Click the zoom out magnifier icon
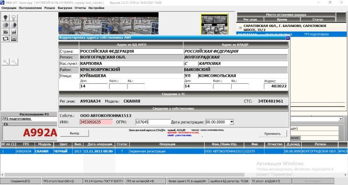The width and height of the screenshot is (348, 185). (x=14, y=61)
